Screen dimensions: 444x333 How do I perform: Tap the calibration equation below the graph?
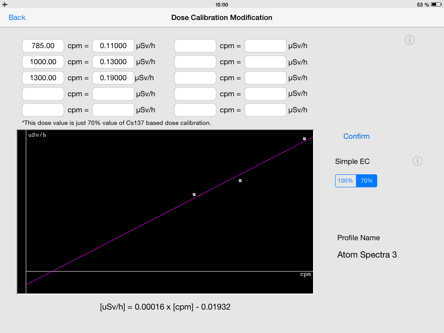coord(165,307)
